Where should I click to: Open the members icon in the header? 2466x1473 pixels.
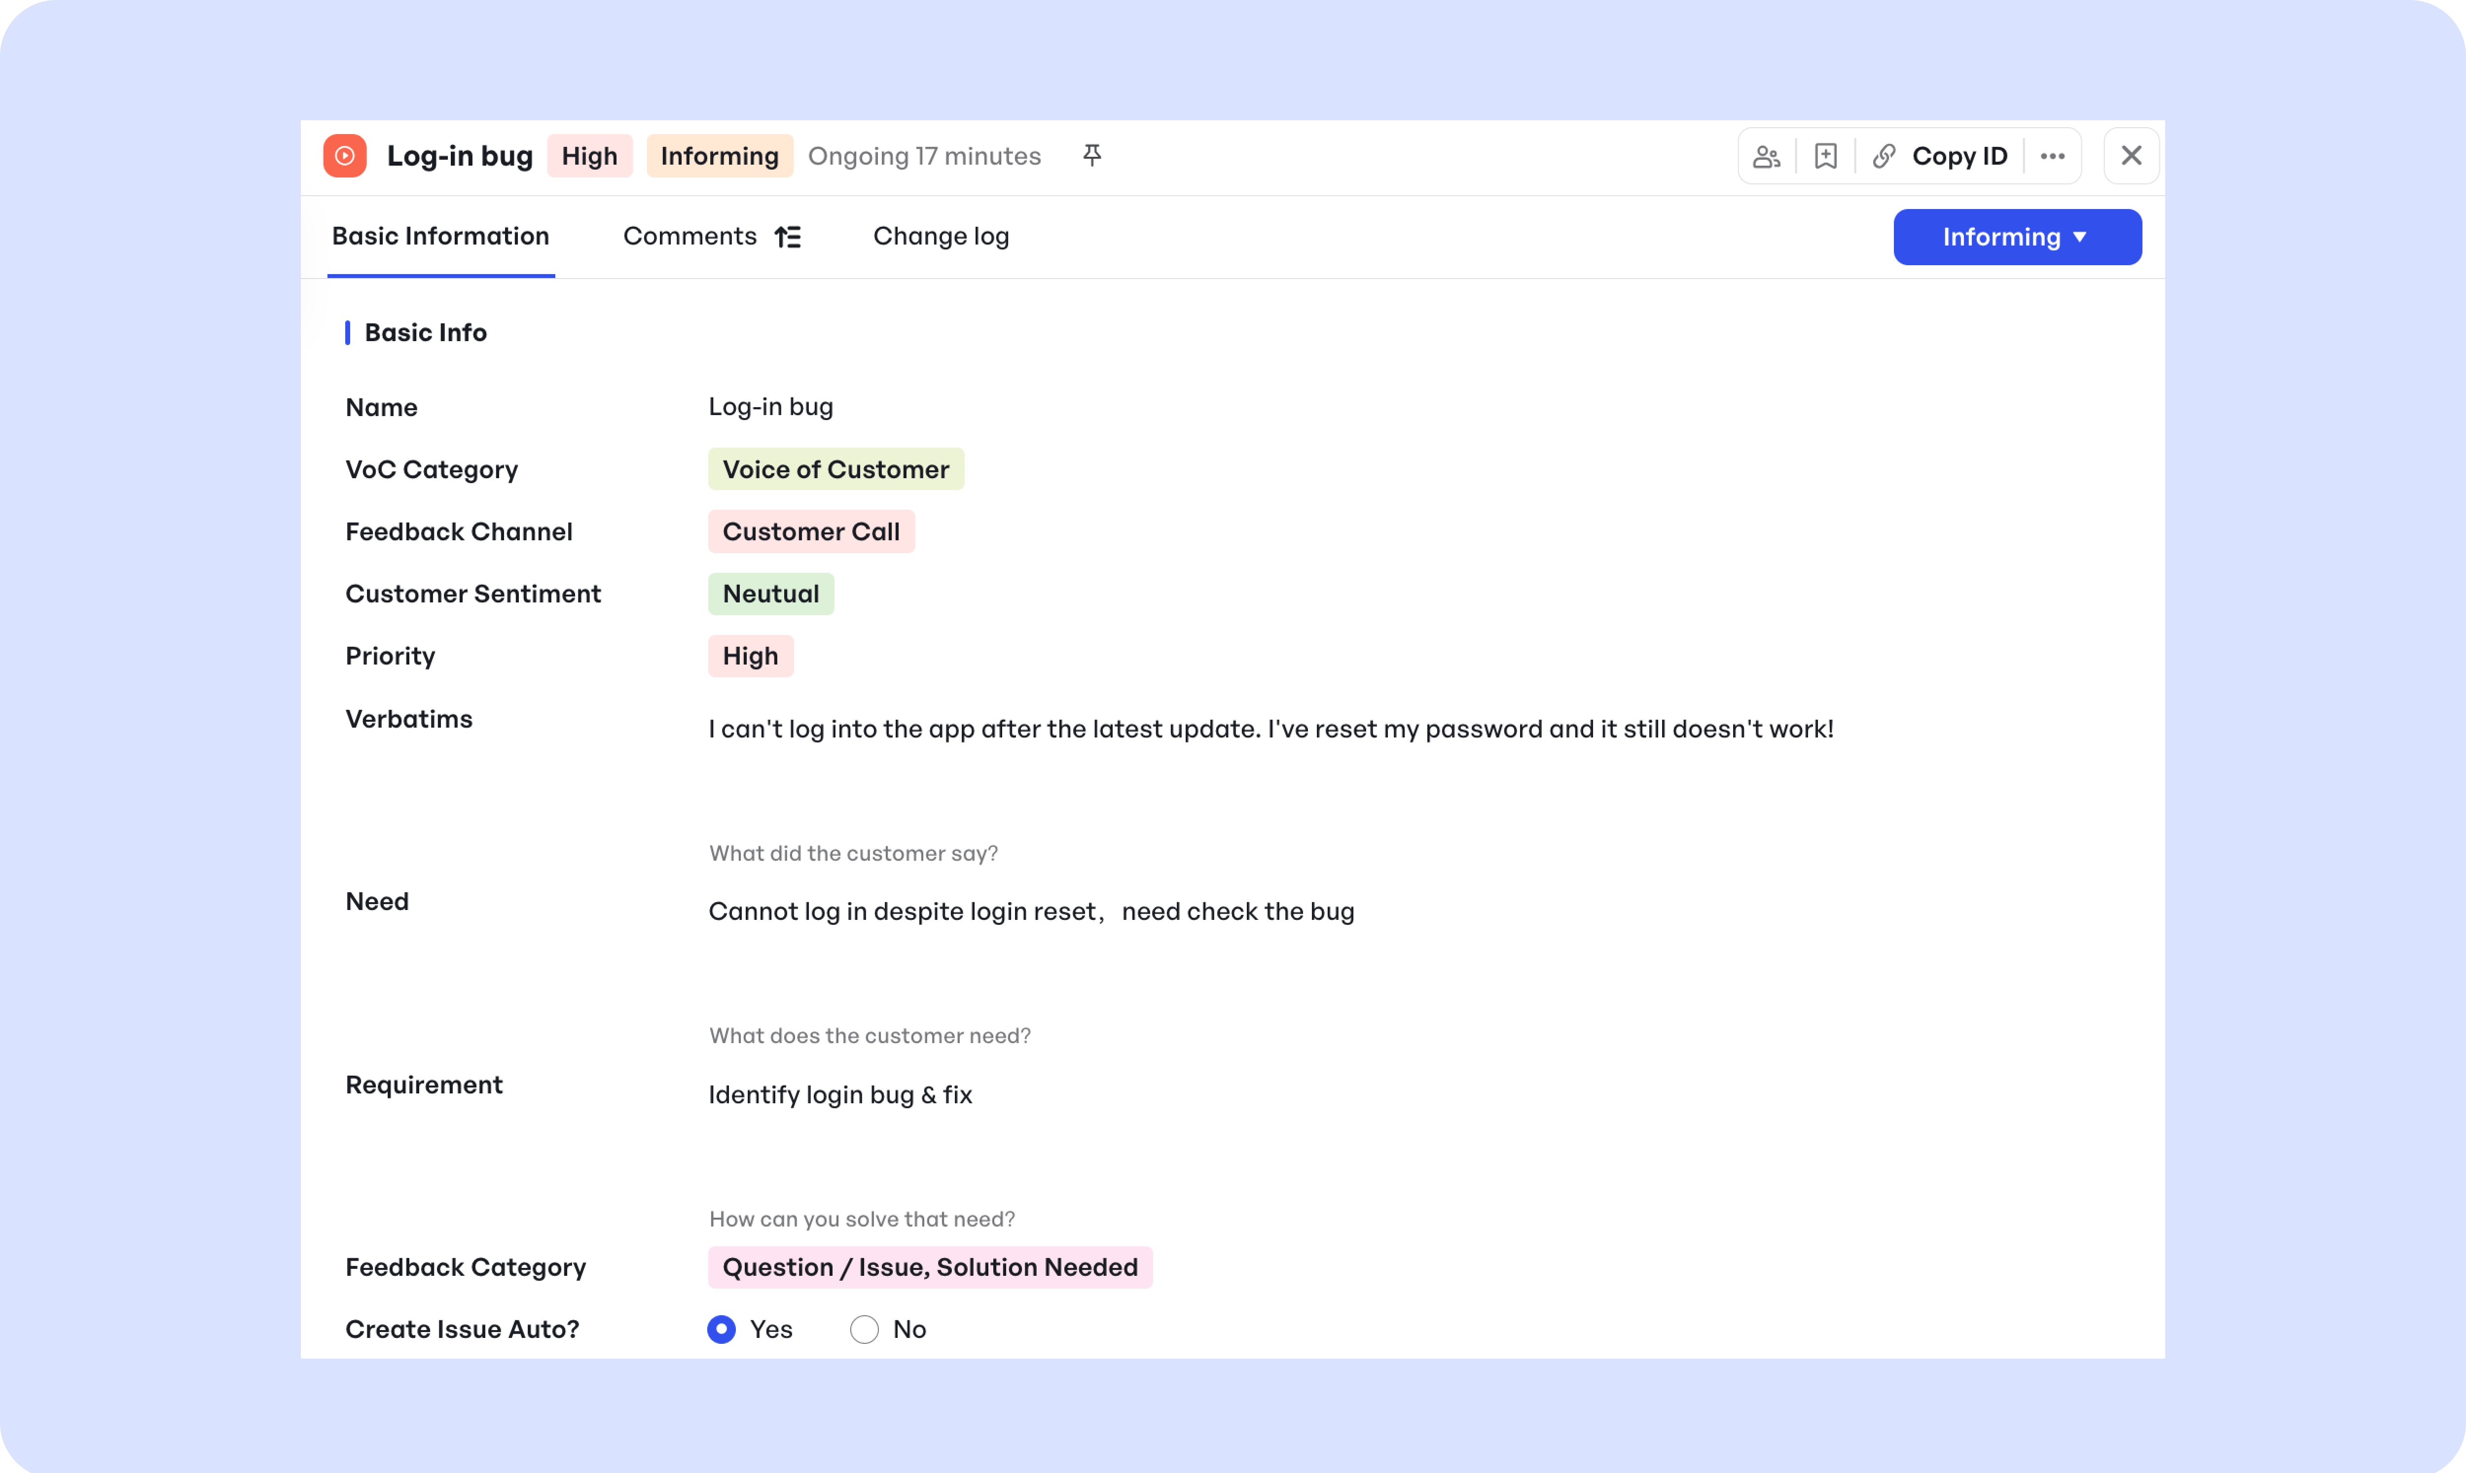click(x=1767, y=156)
